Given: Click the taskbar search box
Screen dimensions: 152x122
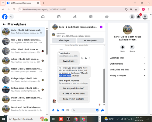Looking at the screenshot, I should pos(28,119).
